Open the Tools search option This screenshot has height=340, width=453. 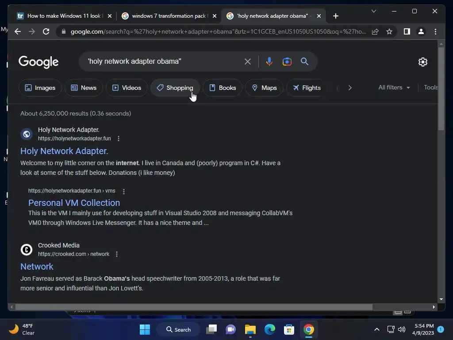[431, 87]
